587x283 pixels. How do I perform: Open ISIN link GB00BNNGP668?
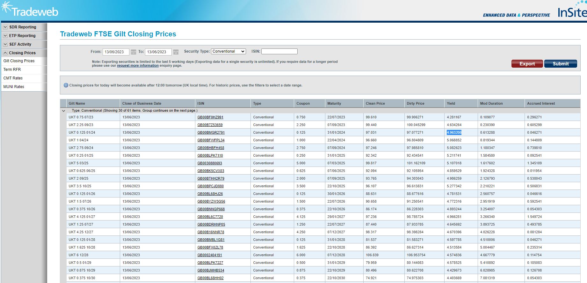pyautogui.click(x=211, y=209)
